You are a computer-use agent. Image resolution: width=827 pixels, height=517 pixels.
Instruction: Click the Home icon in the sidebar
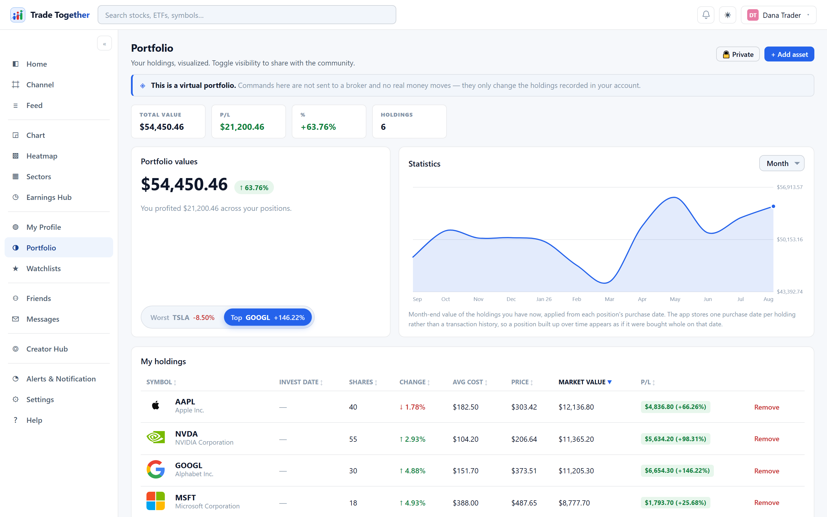tap(16, 64)
